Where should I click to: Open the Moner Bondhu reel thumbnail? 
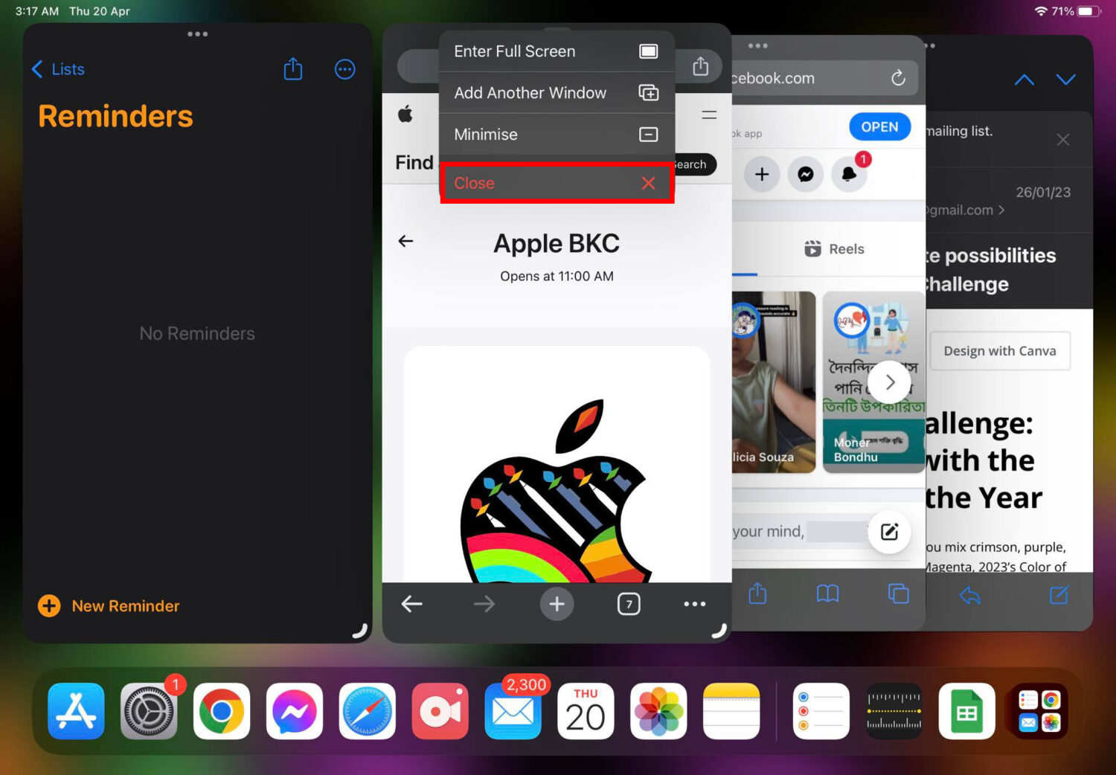pos(873,382)
